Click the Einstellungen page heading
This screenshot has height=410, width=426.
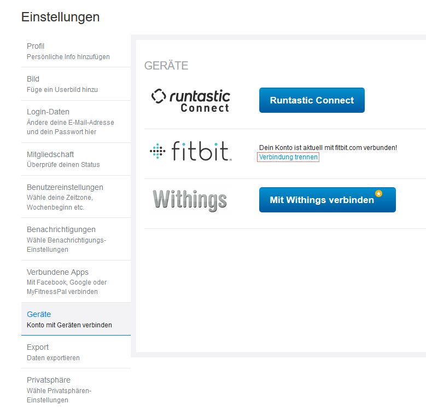tap(60, 17)
